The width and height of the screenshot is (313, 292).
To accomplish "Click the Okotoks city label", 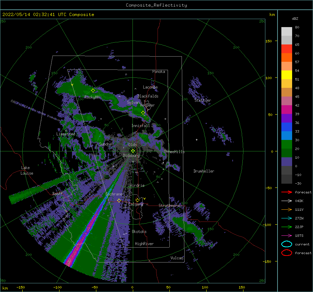I will (139, 232).
